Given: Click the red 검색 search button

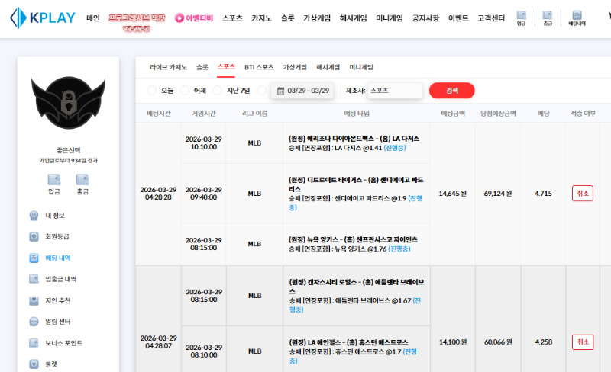Looking at the screenshot, I should point(451,91).
